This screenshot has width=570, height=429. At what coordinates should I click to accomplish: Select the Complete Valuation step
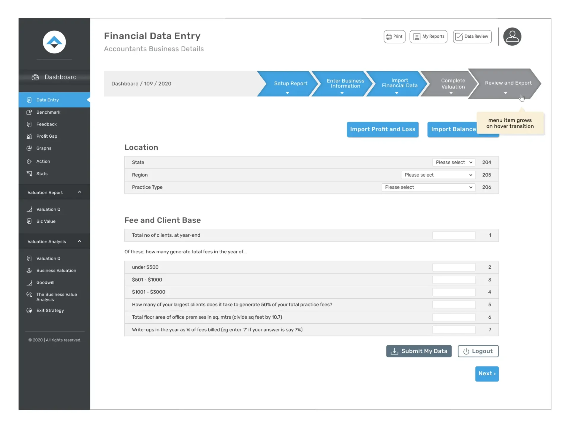pyautogui.click(x=452, y=84)
